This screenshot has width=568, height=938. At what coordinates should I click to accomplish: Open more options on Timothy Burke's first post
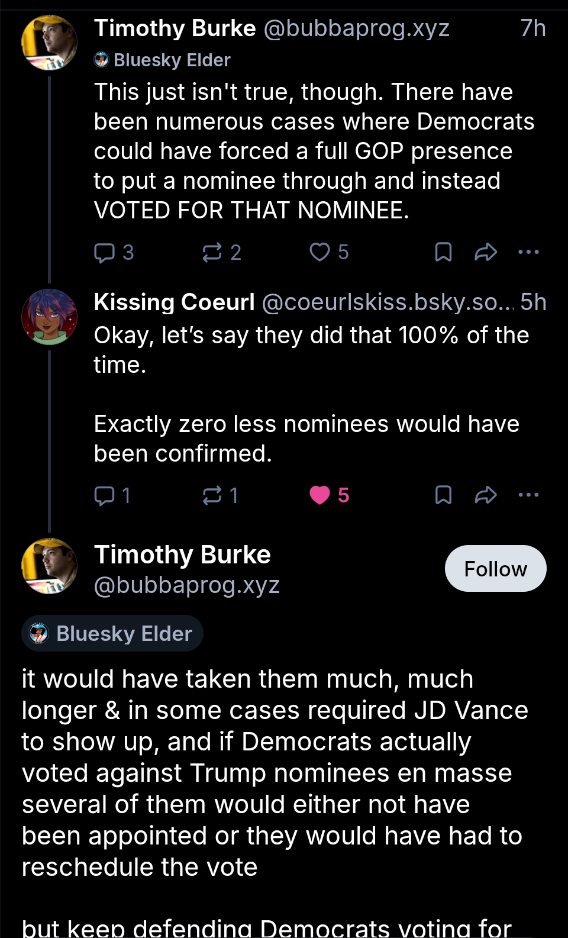[x=528, y=253]
